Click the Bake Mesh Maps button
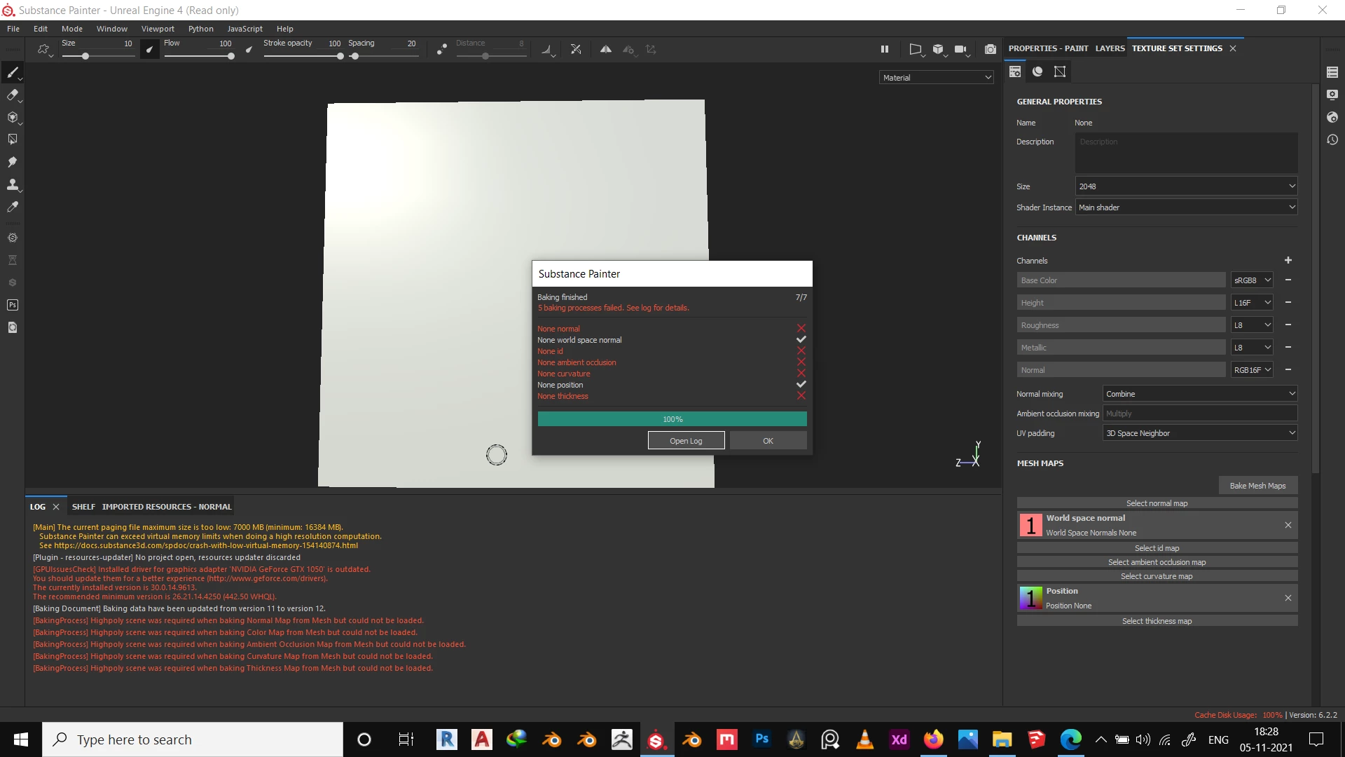 pos(1257,486)
